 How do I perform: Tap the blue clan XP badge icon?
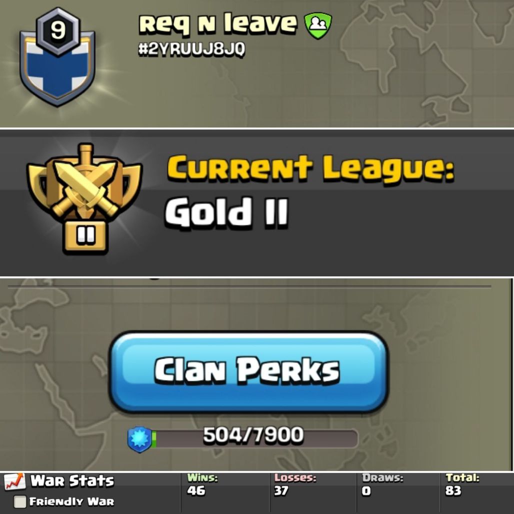[140, 439]
